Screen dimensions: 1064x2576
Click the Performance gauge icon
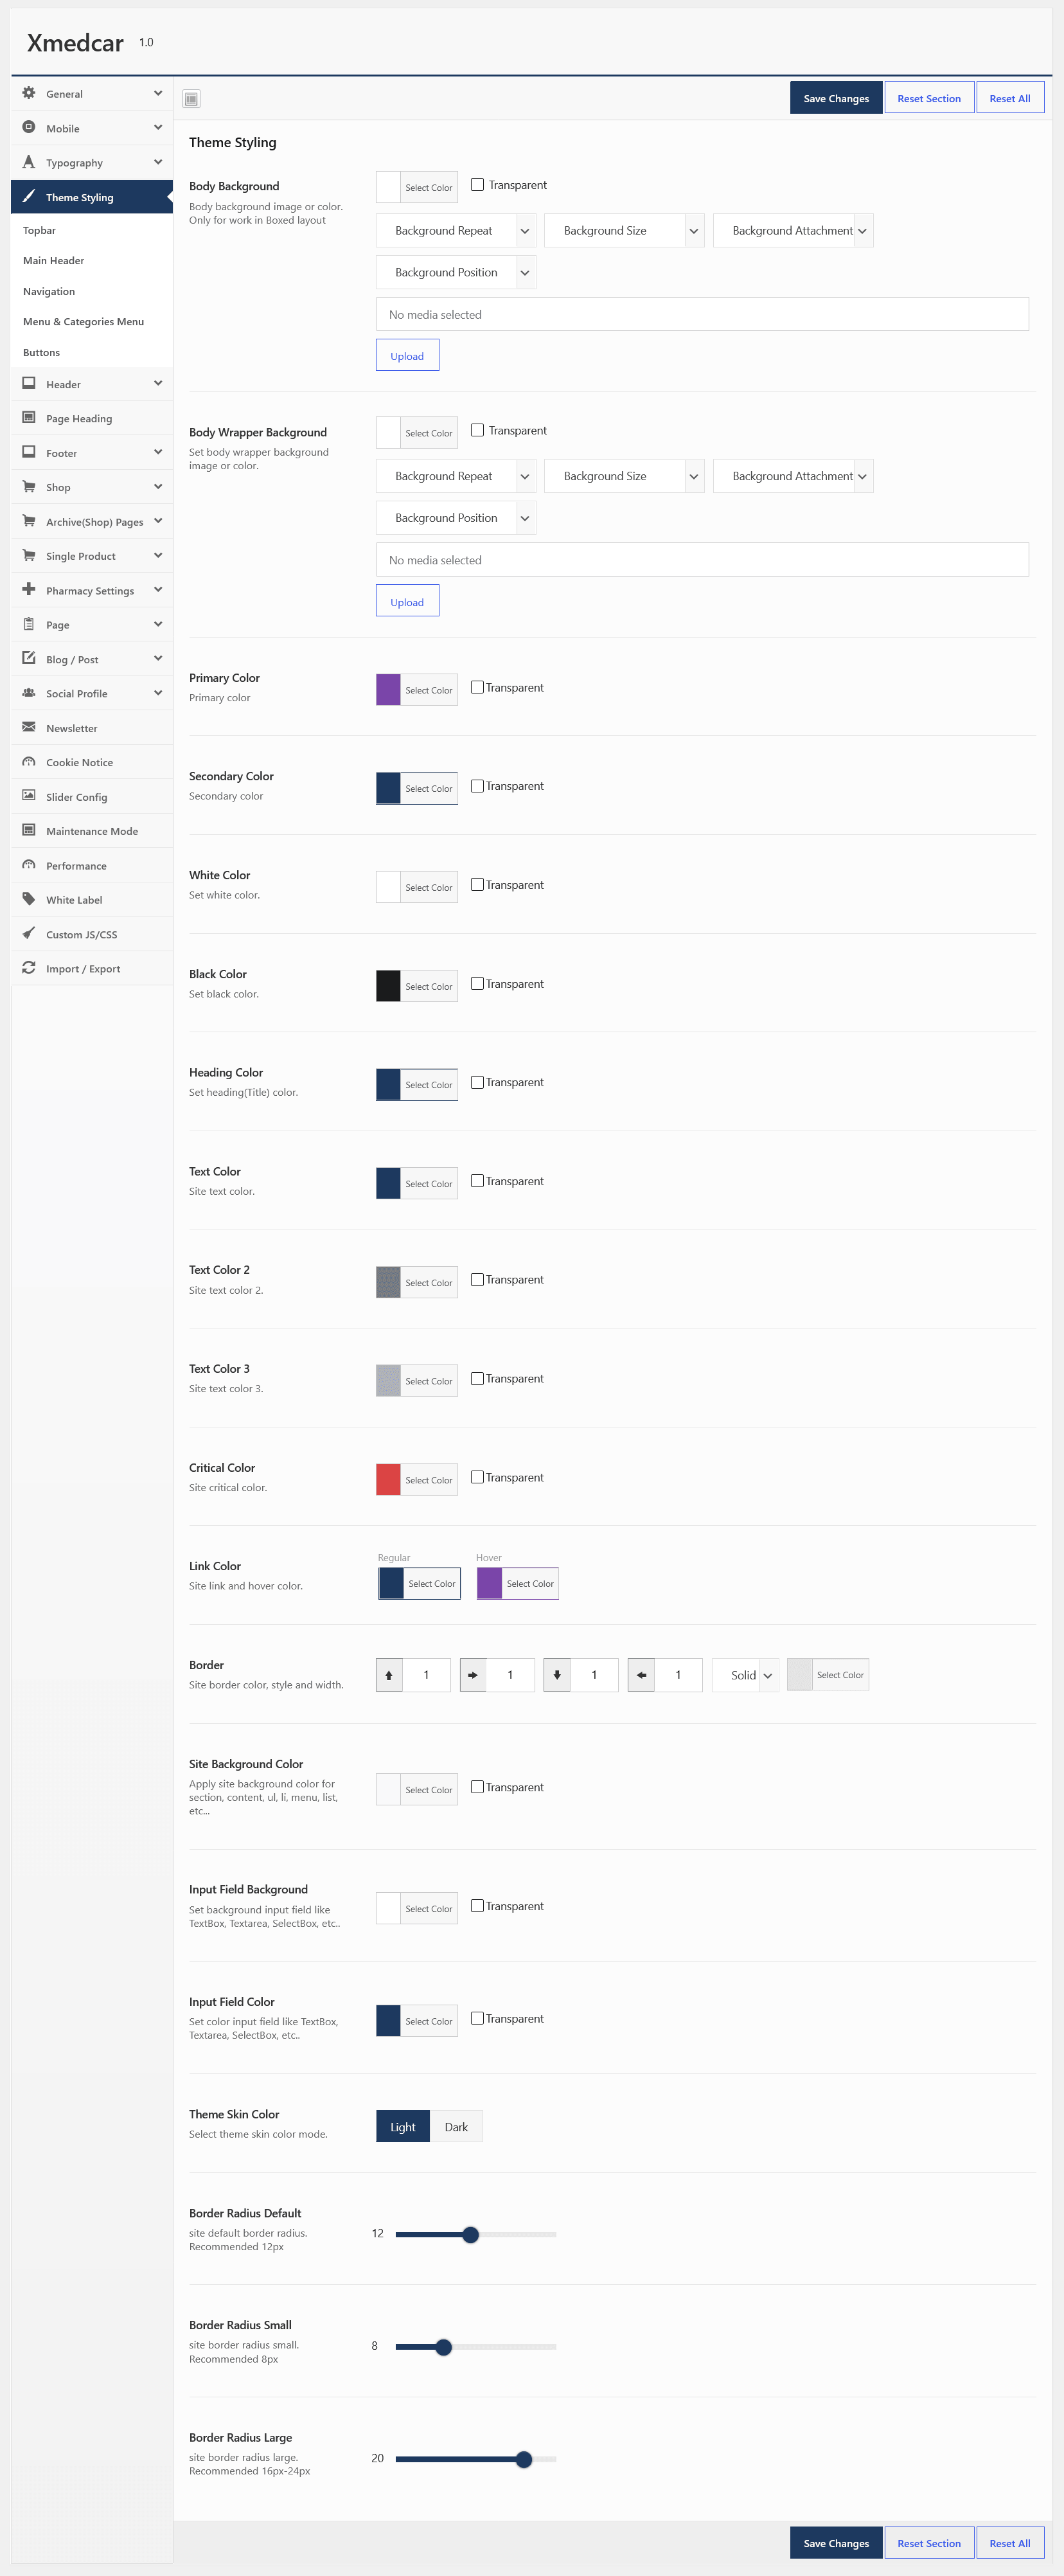click(x=29, y=865)
